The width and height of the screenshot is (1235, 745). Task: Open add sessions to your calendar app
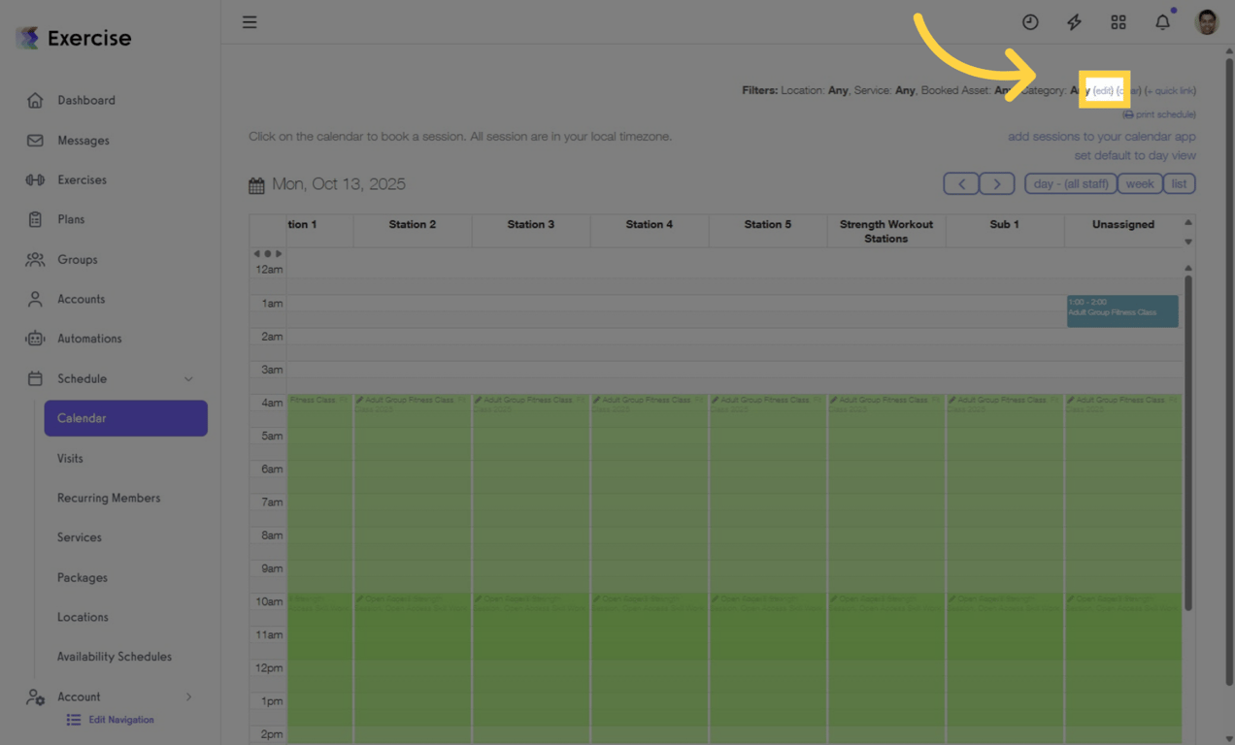pyautogui.click(x=1101, y=136)
